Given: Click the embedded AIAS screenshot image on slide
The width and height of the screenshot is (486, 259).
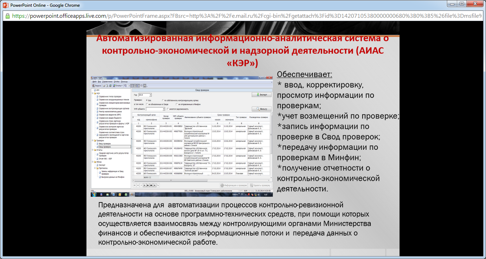Looking at the screenshot, I should (181, 136).
